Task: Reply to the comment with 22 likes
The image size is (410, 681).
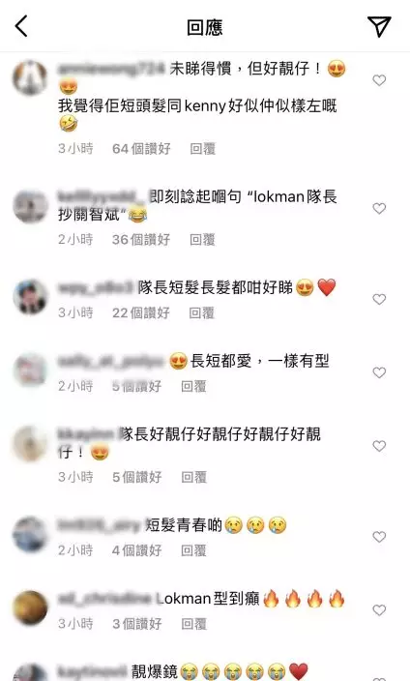Action: click(x=202, y=313)
